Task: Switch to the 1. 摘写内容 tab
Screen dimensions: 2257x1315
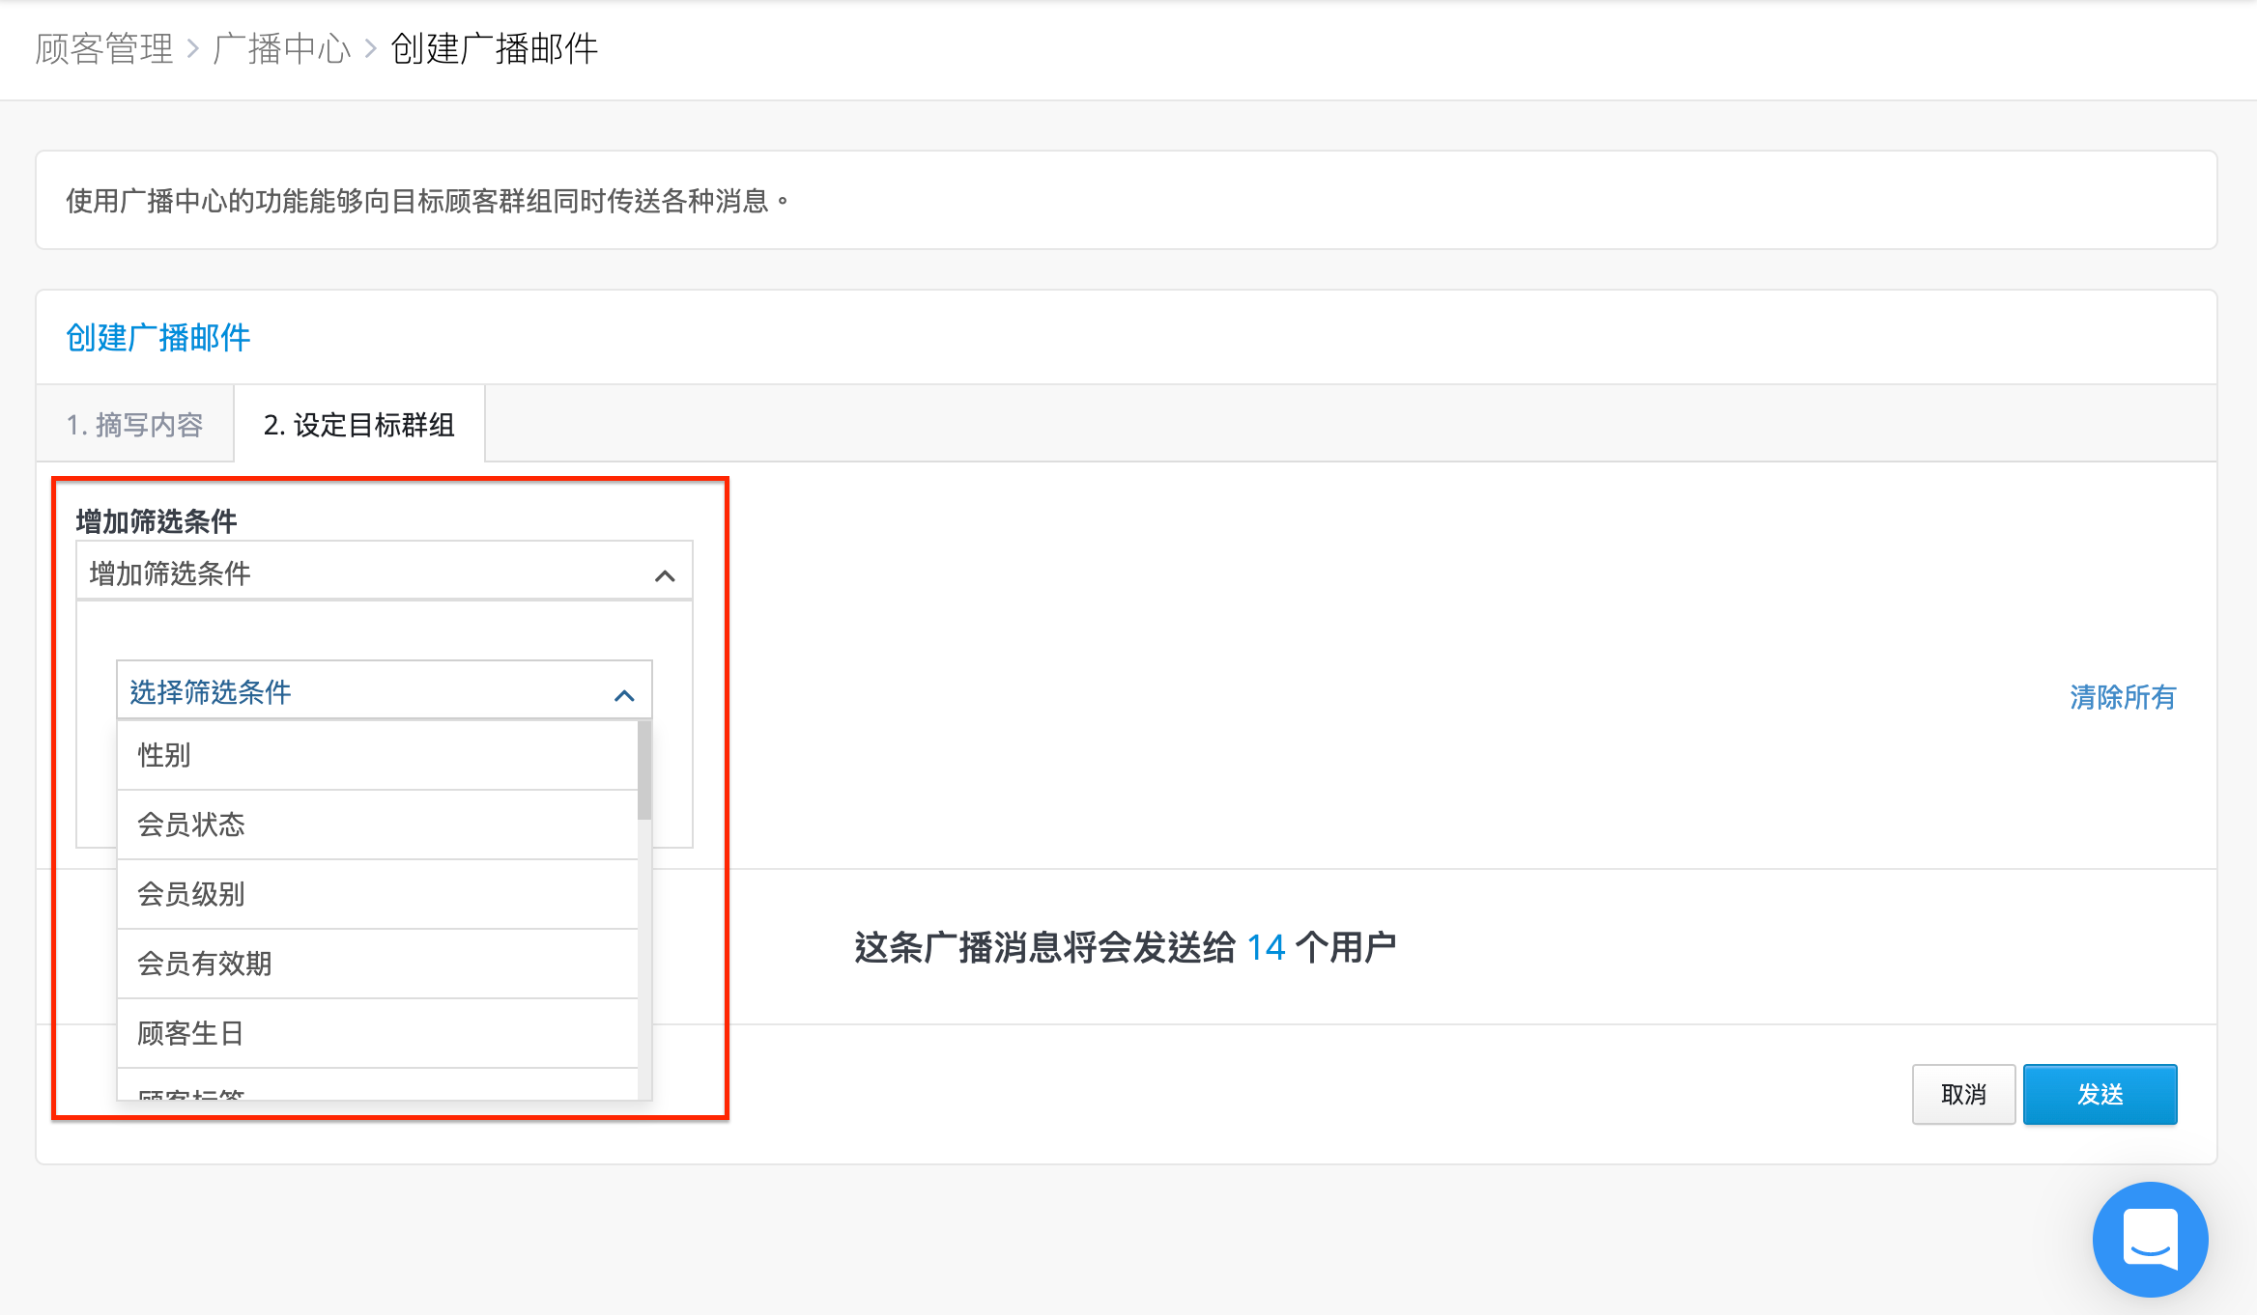Action: 135,424
